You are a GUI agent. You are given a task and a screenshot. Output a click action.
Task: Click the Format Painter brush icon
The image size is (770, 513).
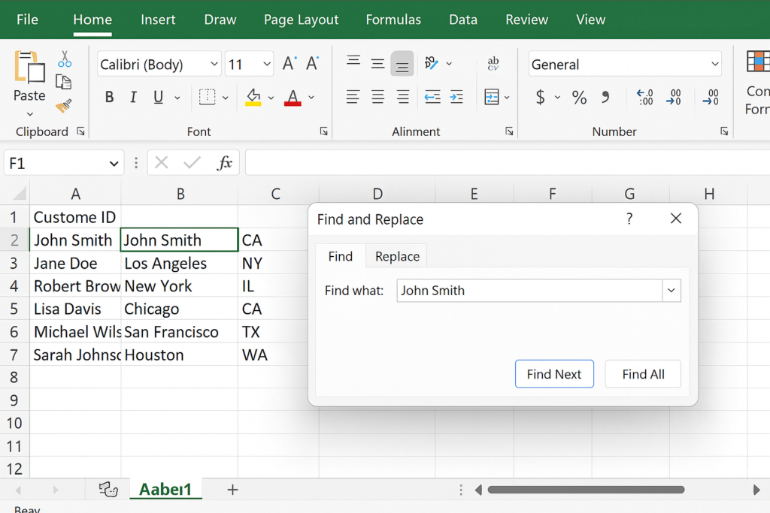point(64,106)
